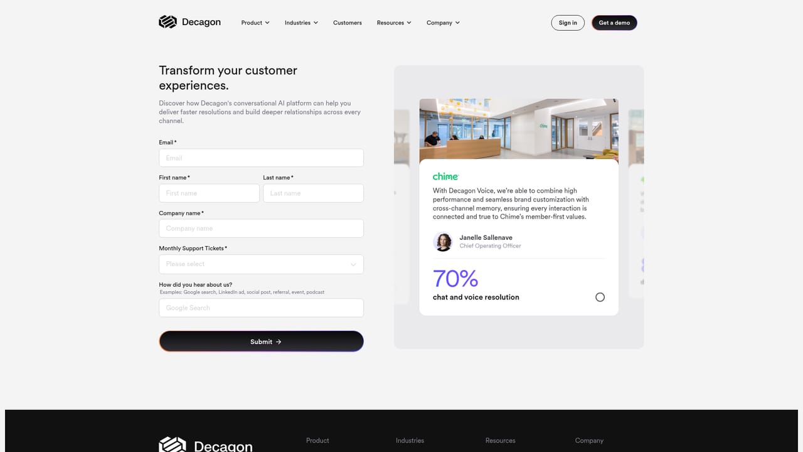Click the Company footer column heading
The height and width of the screenshot is (452, 803).
click(589, 441)
